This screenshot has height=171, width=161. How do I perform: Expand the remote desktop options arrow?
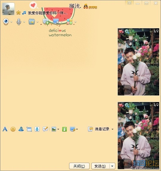coord(61,22)
